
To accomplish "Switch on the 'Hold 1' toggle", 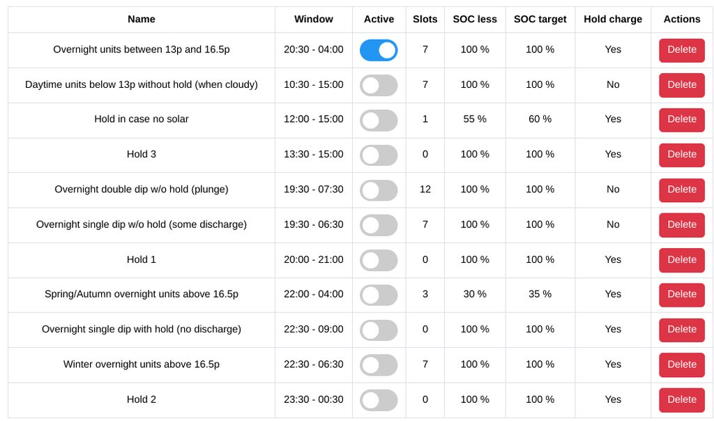I will pos(379,260).
